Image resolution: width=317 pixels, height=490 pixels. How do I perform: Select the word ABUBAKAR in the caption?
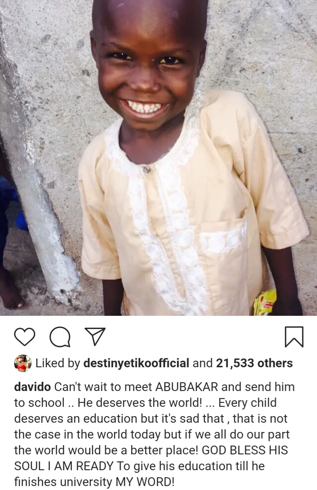coord(187,387)
